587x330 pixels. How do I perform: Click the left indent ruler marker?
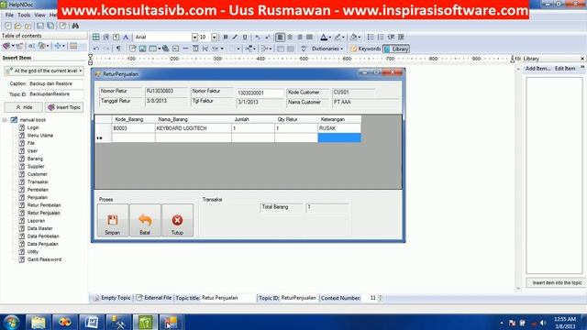pyautogui.click(x=90, y=60)
